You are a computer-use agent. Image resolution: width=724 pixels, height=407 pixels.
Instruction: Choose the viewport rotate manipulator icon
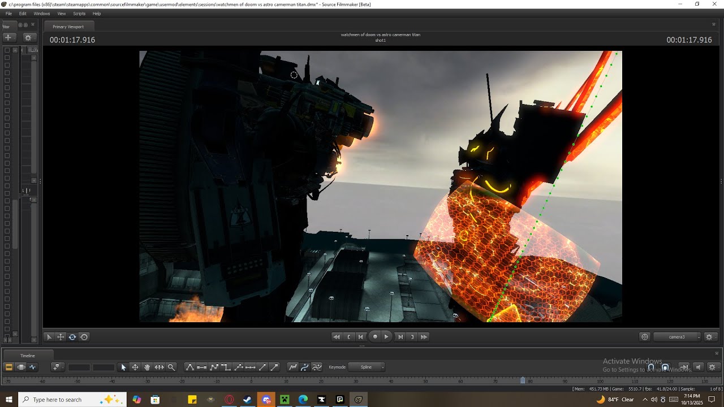point(72,337)
